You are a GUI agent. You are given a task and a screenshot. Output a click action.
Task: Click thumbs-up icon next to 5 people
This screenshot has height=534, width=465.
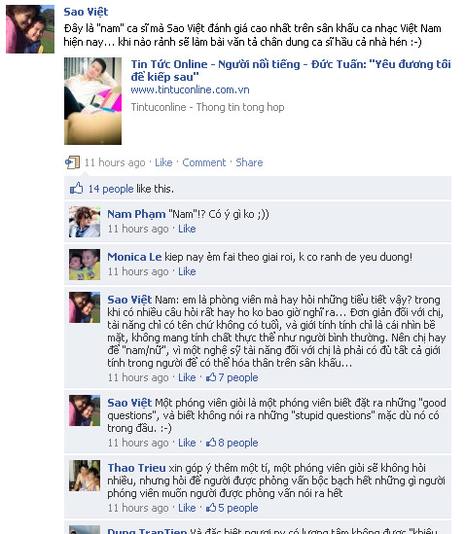pyautogui.click(x=211, y=507)
